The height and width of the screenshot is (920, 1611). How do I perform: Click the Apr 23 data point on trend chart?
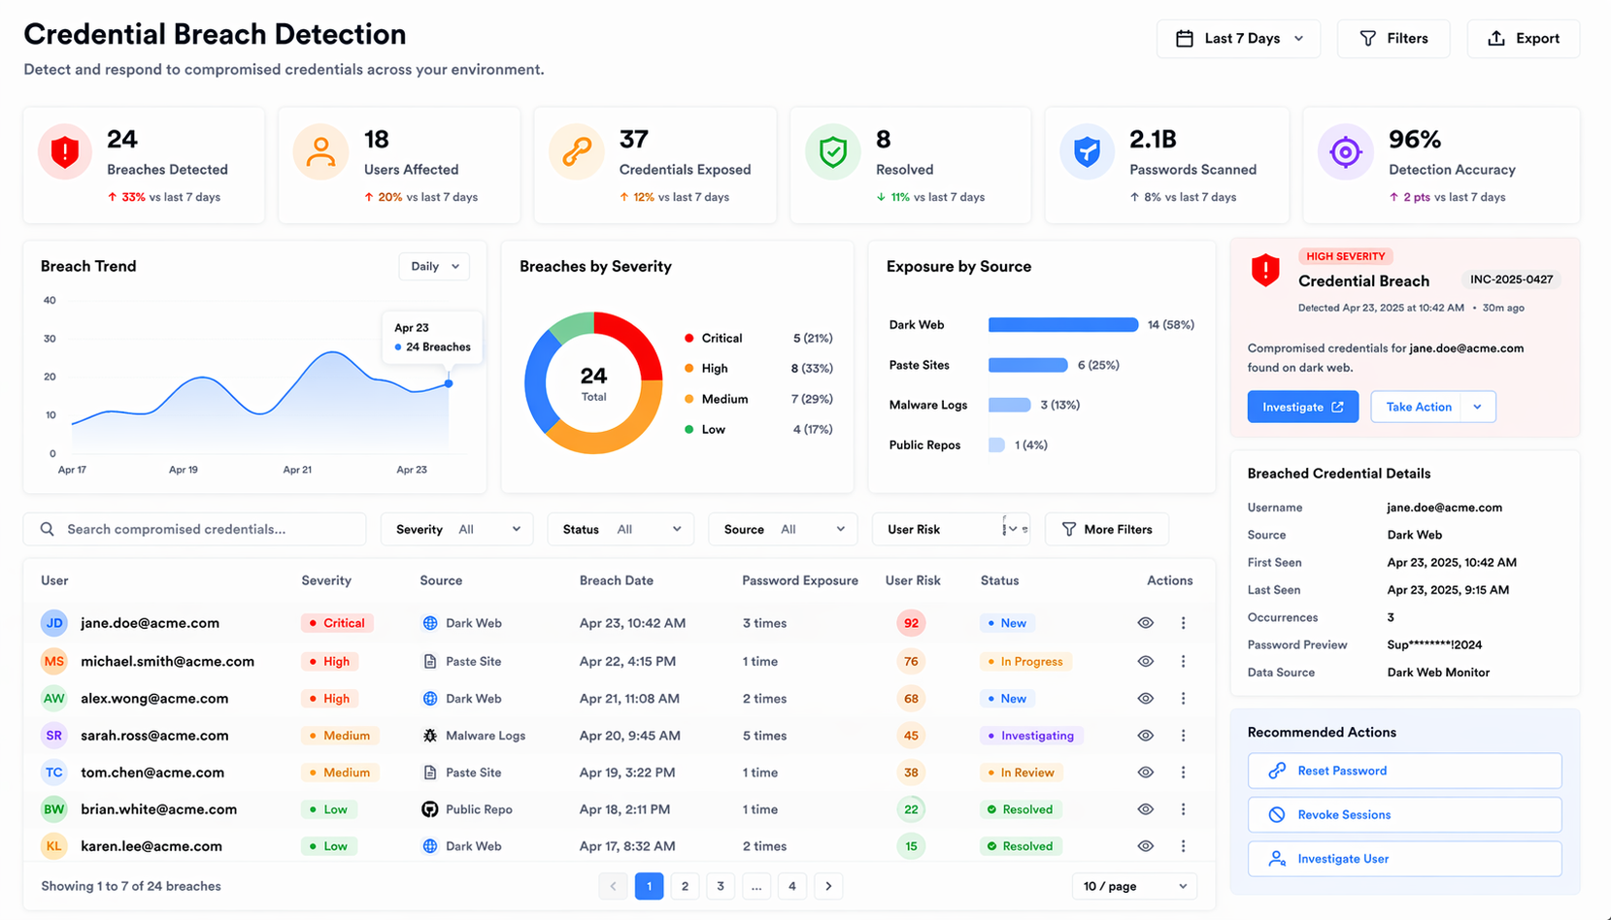[449, 383]
